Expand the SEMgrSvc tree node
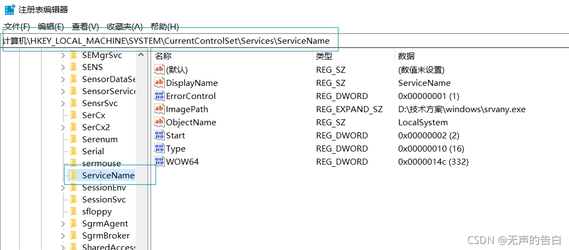The image size is (569, 250). click(x=63, y=55)
